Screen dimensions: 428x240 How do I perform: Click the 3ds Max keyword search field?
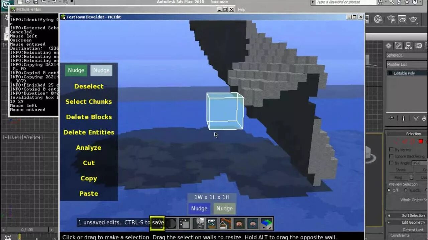346,2
